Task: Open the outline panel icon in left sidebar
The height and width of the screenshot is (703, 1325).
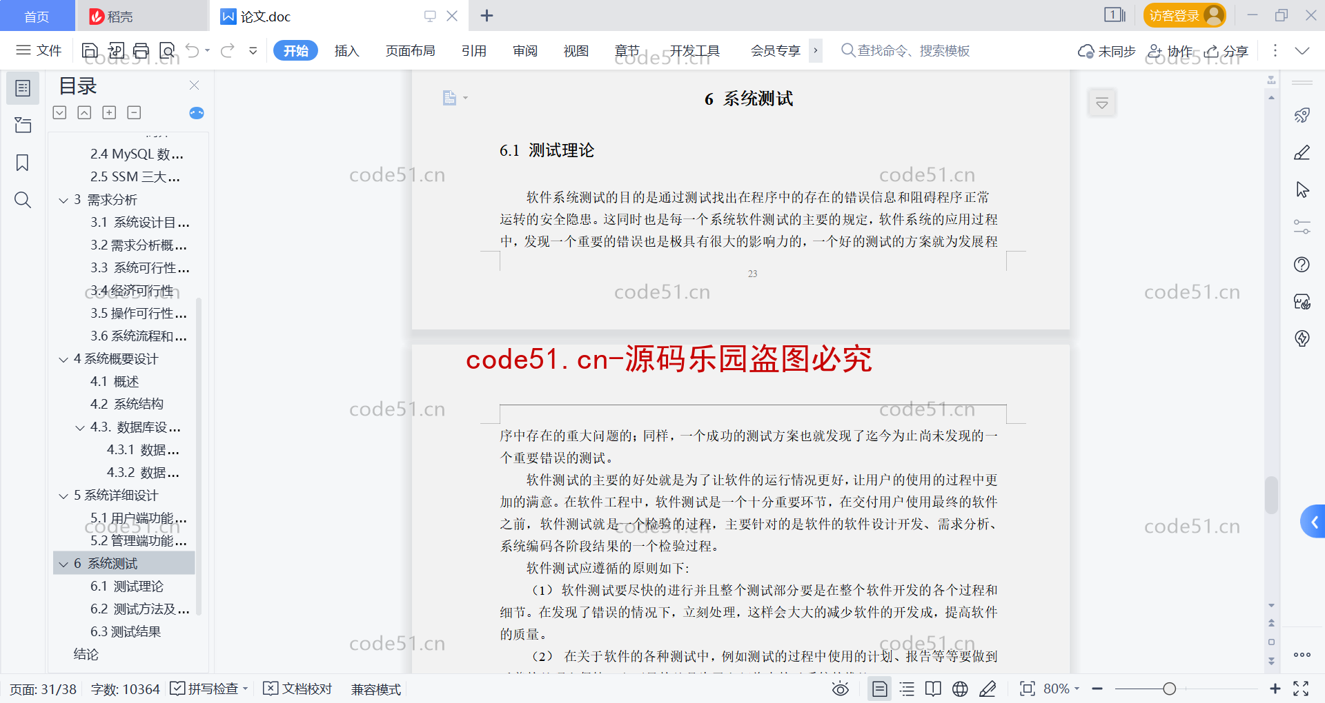Action: [23, 88]
